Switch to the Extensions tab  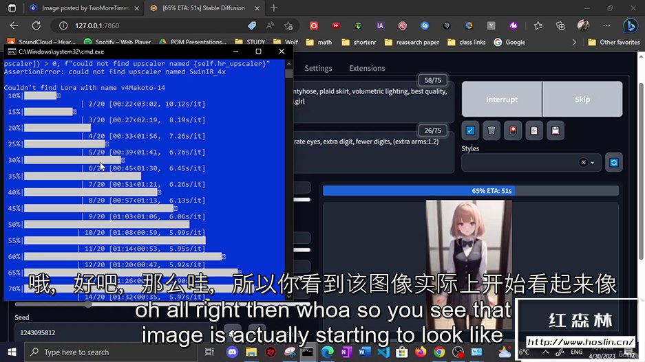click(x=367, y=68)
